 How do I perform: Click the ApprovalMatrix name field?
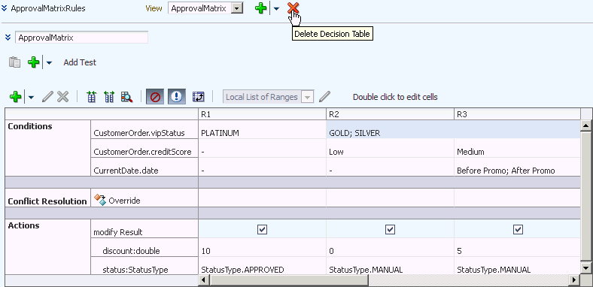point(81,38)
